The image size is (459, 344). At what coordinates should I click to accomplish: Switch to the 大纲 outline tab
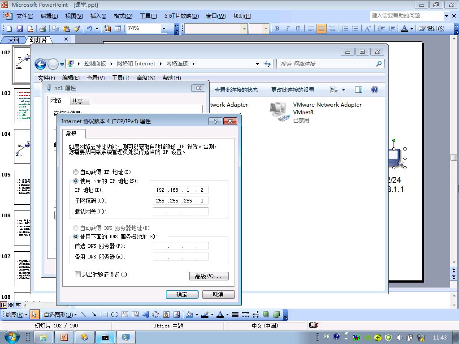click(x=13, y=40)
